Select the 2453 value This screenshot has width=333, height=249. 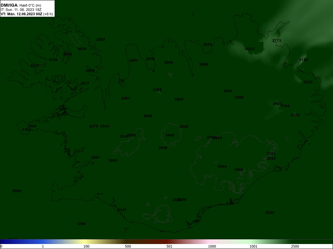pyautogui.click(x=207, y=44)
